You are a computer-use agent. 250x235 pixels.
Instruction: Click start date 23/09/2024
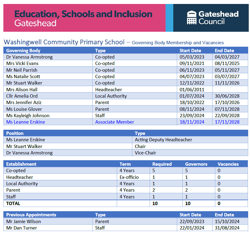tap(192, 116)
